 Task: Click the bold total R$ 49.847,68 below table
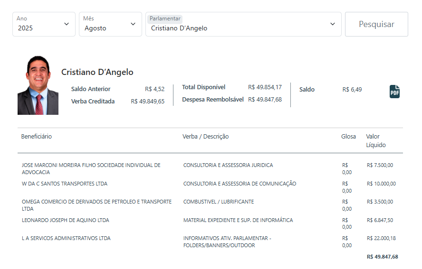[382, 257]
